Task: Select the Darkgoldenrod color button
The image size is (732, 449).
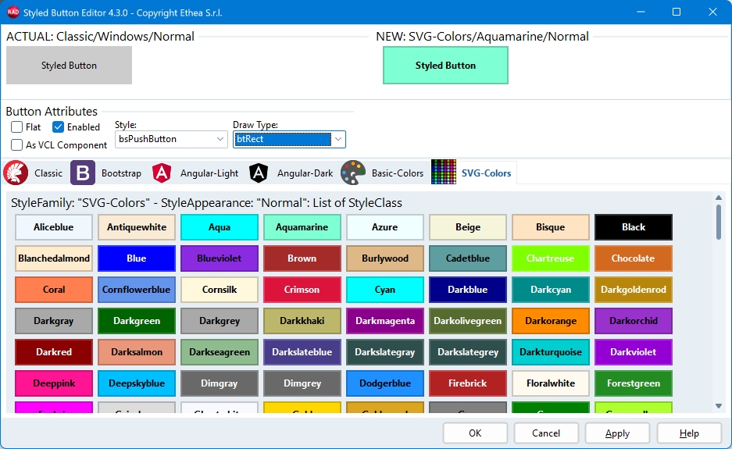Action: [x=634, y=290]
